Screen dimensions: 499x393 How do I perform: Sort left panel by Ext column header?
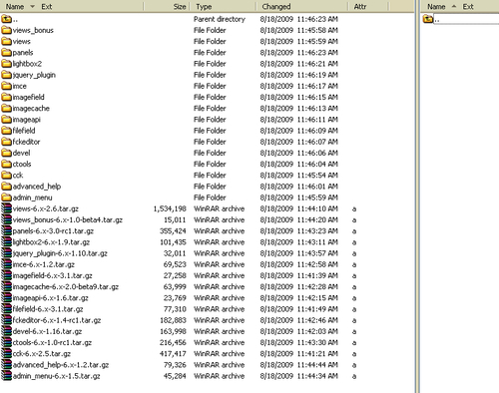point(47,7)
